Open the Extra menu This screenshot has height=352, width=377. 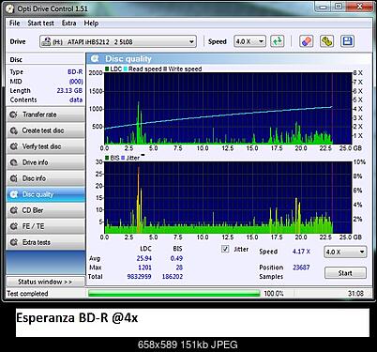pyautogui.click(x=68, y=23)
